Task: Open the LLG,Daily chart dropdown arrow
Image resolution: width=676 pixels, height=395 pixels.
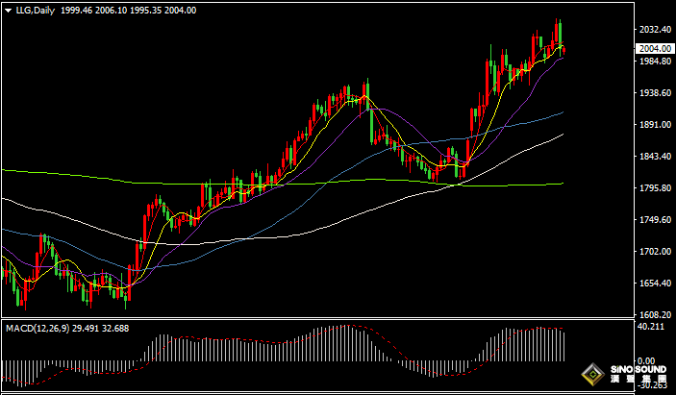Action: [x=8, y=10]
